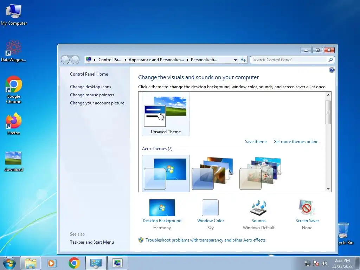
Task: Click the themes list scrollbar thumb
Action: point(328,112)
